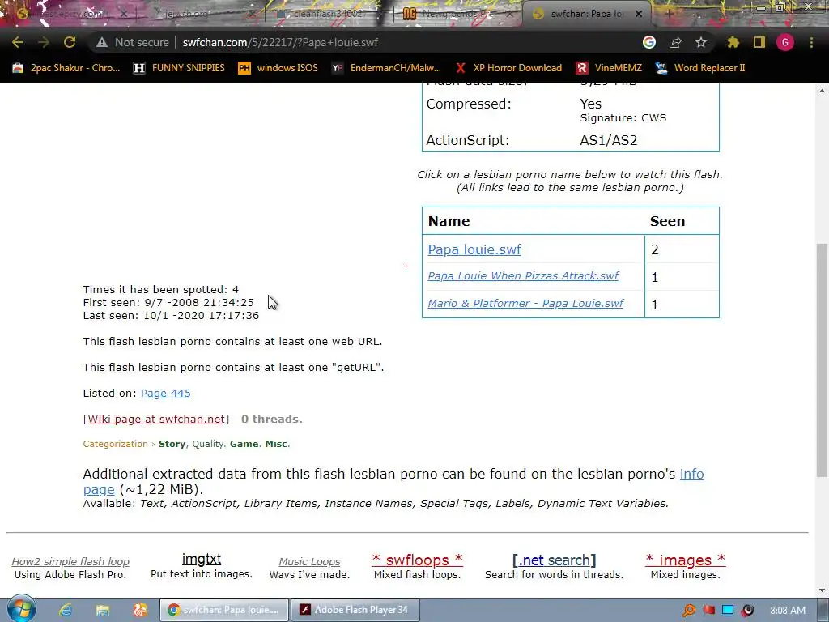Open Papa Louie When Pizzas Attack.swf link
The height and width of the screenshot is (622, 829).
pos(523,275)
